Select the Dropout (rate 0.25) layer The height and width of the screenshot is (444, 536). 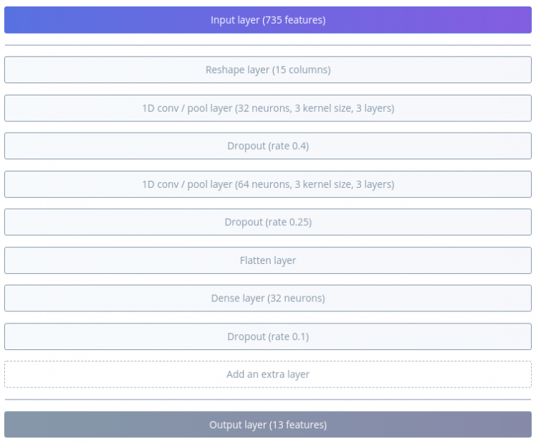[268, 222]
